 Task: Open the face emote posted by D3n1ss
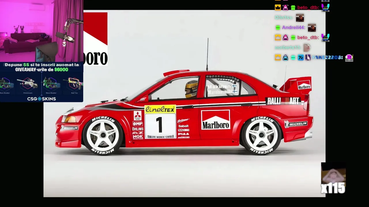click(x=300, y=18)
